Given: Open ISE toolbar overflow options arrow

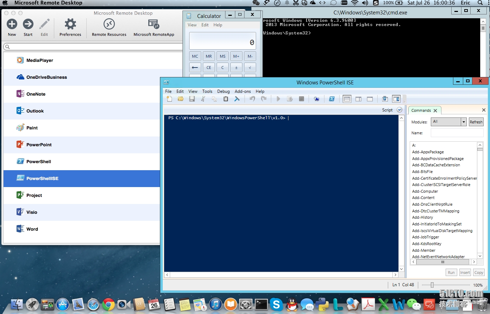Looking at the screenshot, I should pyautogui.click(x=404, y=100).
